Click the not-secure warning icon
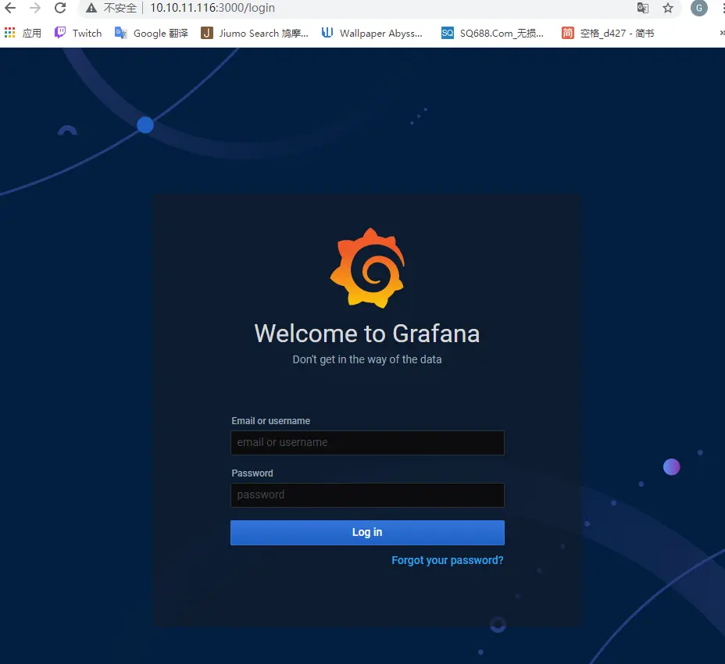Screen dimensions: 725x664 click(92, 9)
